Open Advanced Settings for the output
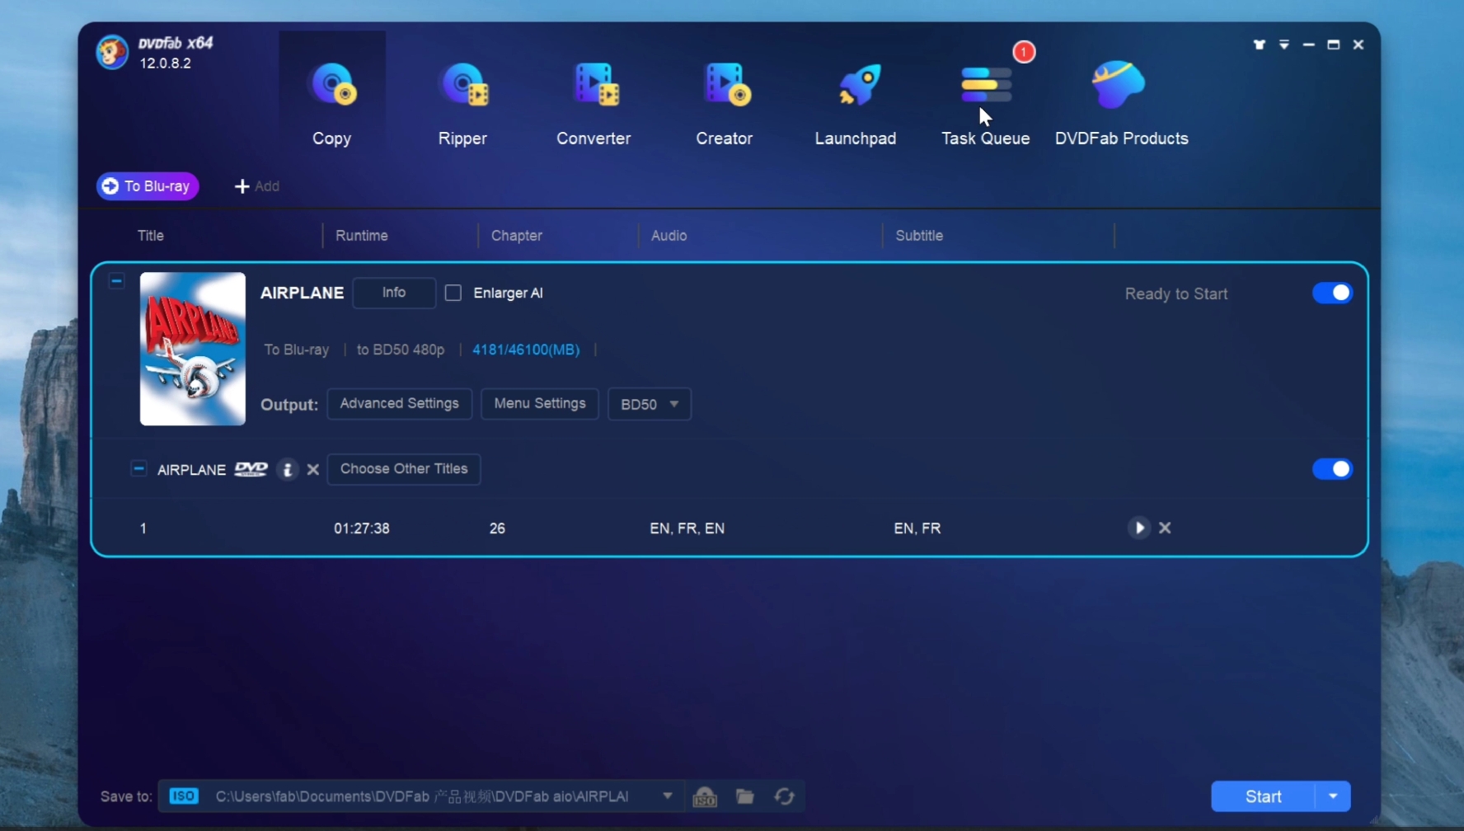 400,404
